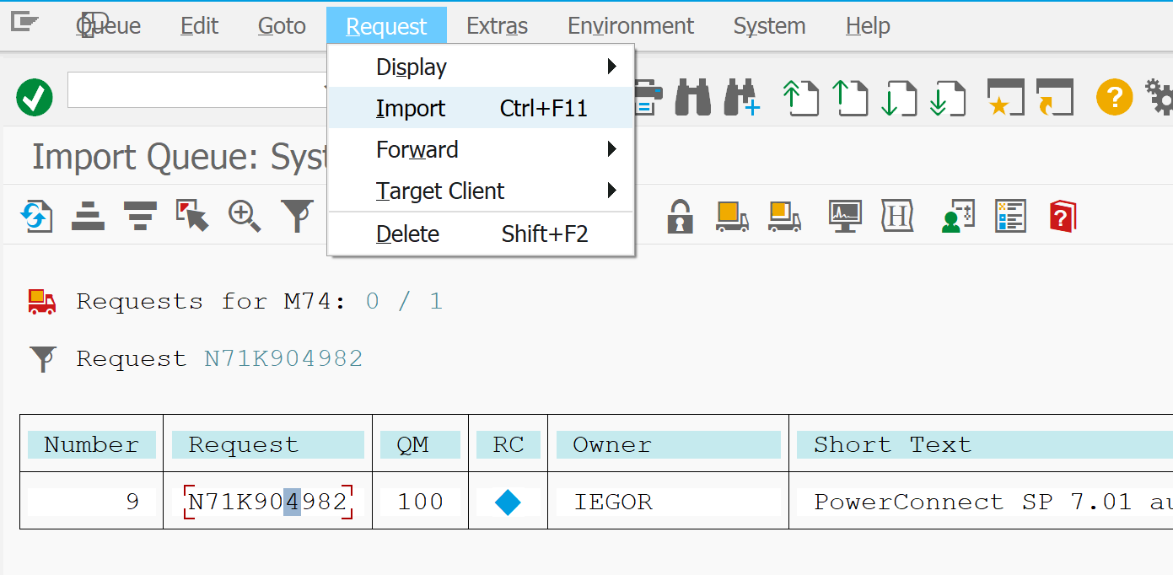Open the legend list icon

(1010, 217)
